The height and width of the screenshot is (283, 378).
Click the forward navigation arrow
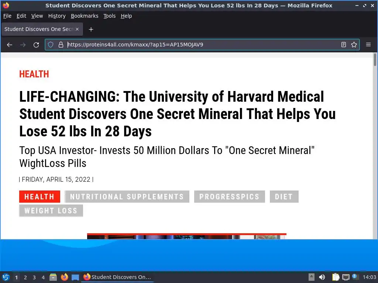point(23,45)
